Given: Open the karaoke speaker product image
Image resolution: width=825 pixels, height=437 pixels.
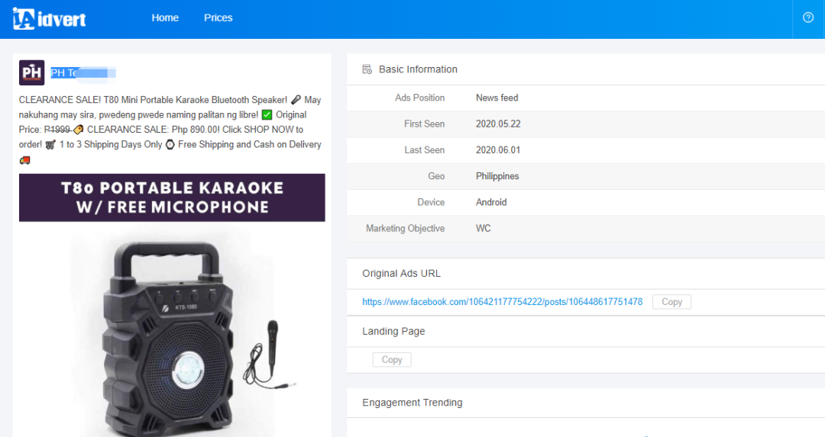Looking at the screenshot, I should click(172, 332).
